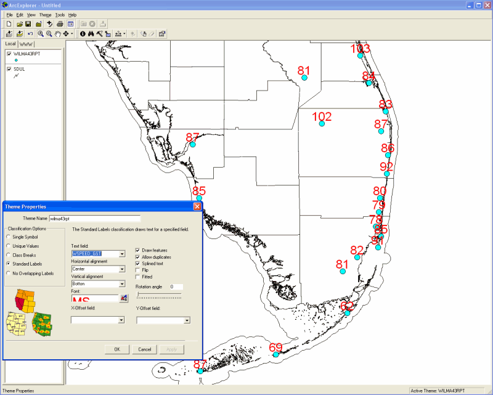Open the Text field dropdown
Viewport: 493px width, 395px height.
[x=122, y=253]
